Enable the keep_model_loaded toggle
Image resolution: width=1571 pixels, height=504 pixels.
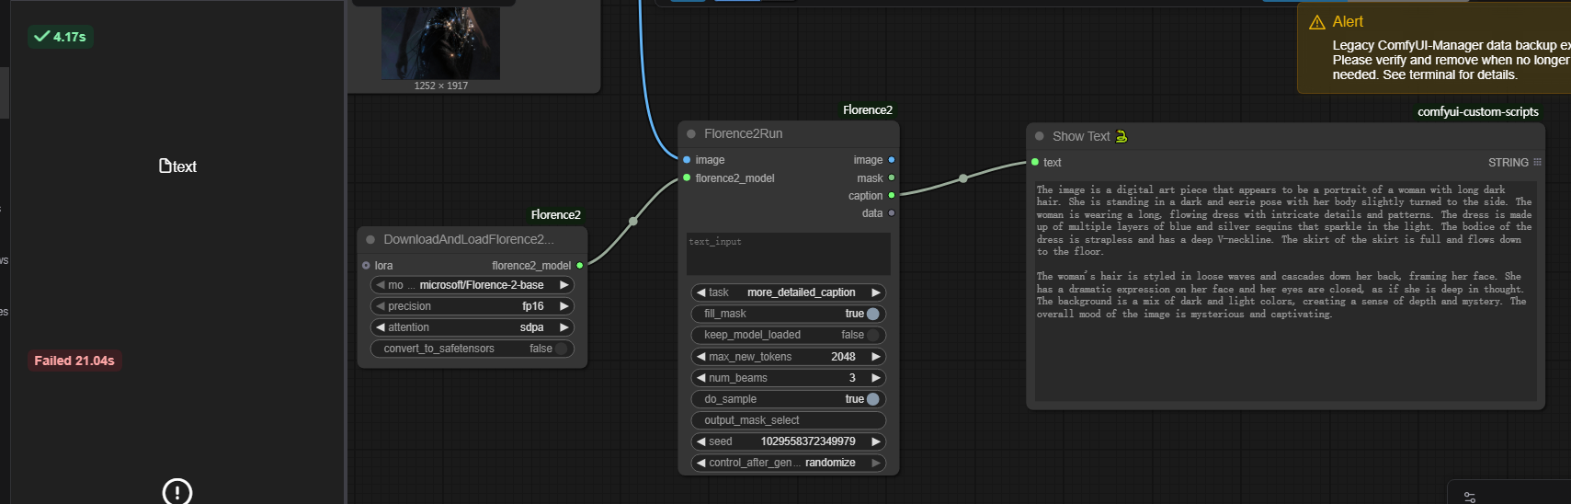[x=872, y=335]
